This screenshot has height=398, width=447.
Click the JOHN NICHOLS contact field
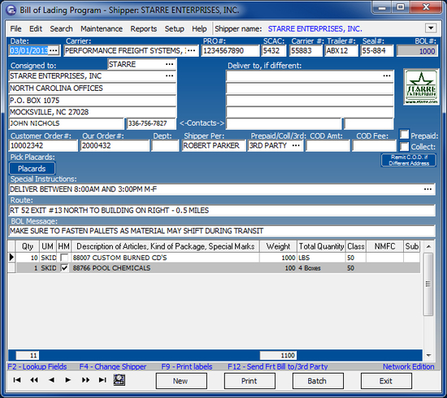click(x=66, y=123)
